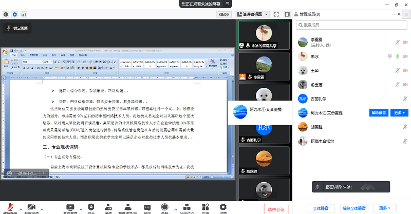Click the 结束会议 end meeting button
The image size is (411, 214).
pyautogui.click(x=275, y=208)
